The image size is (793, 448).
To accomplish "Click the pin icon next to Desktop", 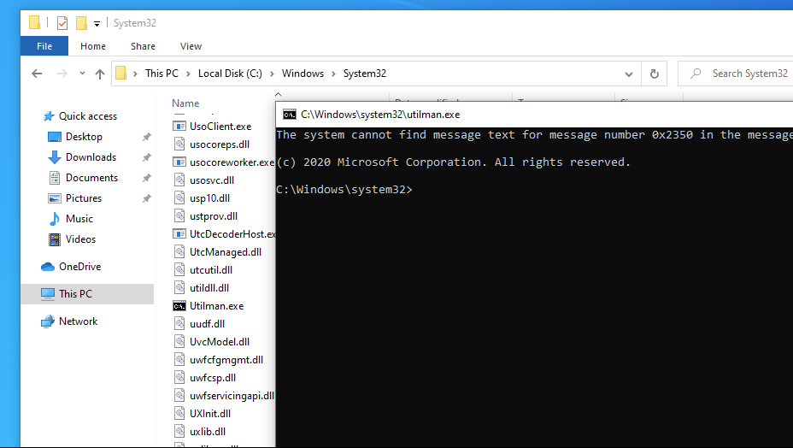I will [147, 137].
